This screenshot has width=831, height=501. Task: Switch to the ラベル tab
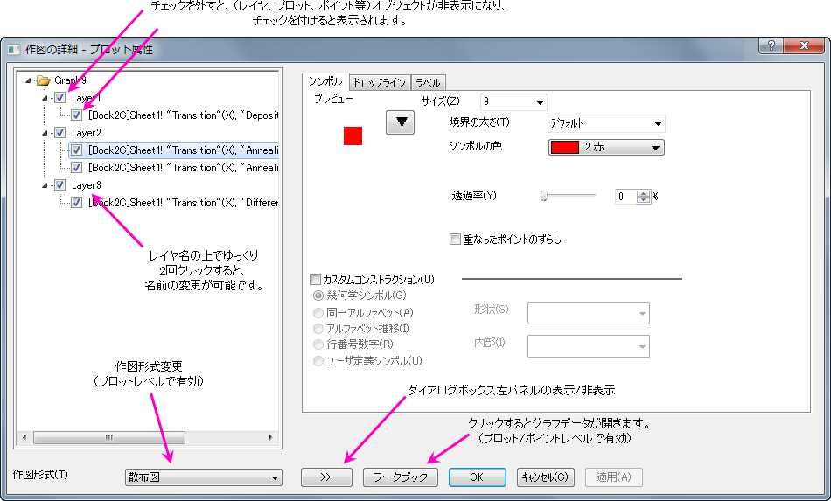click(428, 82)
